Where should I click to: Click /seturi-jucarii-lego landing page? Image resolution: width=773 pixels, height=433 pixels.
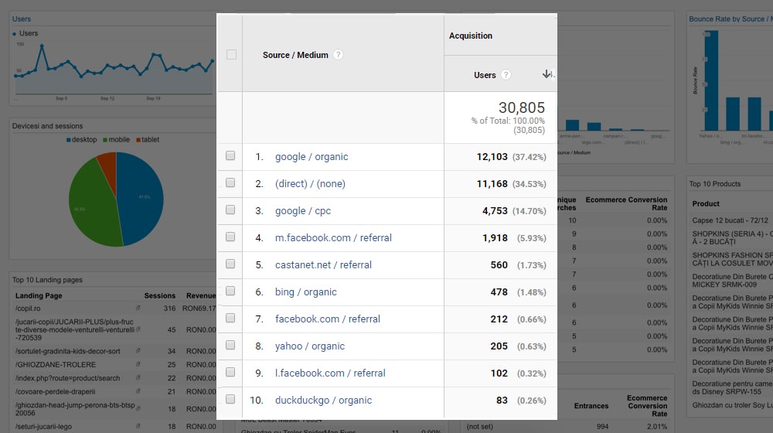point(43,426)
